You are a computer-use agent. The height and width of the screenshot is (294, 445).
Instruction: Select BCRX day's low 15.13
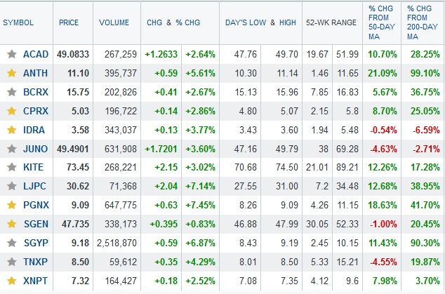(x=246, y=92)
